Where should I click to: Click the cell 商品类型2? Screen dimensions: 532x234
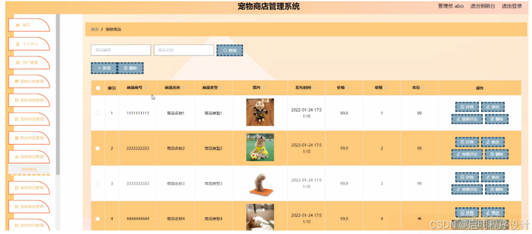tap(213, 148)
